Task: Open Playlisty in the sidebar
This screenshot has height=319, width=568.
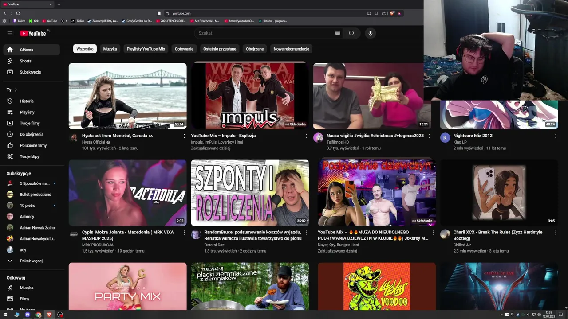Action: point(31,112)
